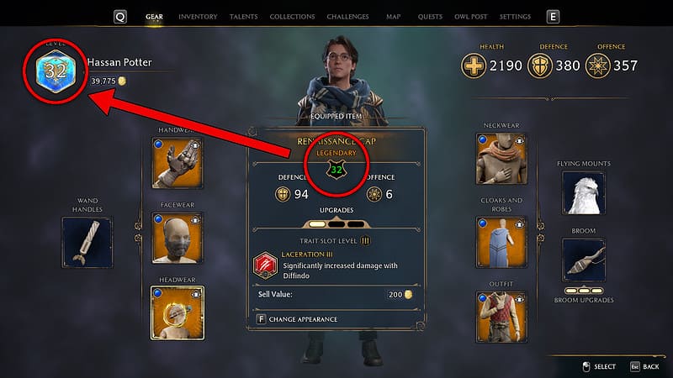Open the Broom slot
The width and height of the screenshot is (673, 378).
pos(584,260)
